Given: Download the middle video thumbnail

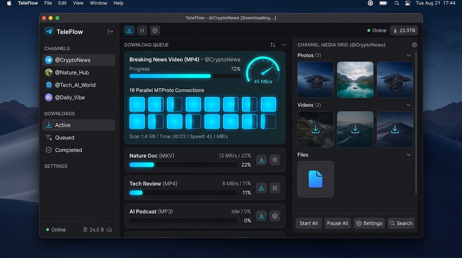Looking at the screenshot, I should (355, 129).
